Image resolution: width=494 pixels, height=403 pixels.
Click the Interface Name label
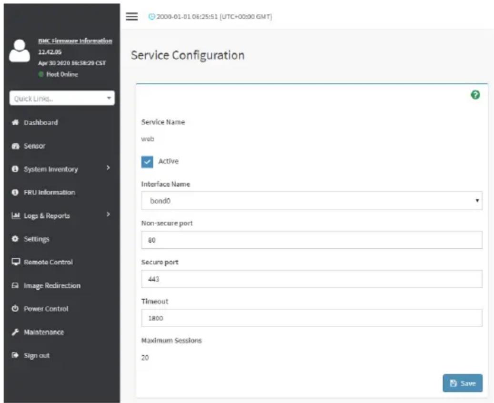point(165,184)
